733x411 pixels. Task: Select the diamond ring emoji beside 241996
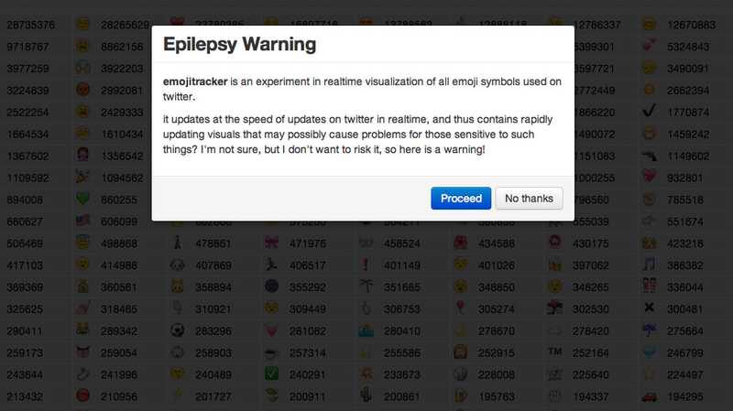click(x=82, y=373)
